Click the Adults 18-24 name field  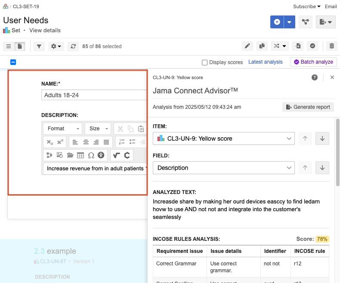click(94, 95)
